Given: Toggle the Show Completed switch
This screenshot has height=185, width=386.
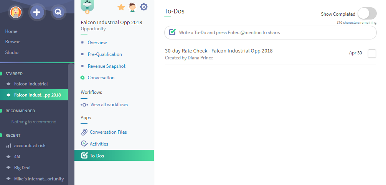Looking at the screenshot, I should [x=367, y=13].
